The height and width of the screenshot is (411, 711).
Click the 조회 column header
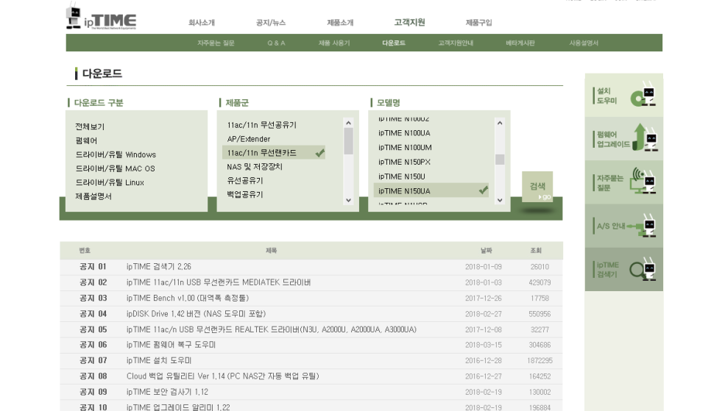tap(536, 250)
